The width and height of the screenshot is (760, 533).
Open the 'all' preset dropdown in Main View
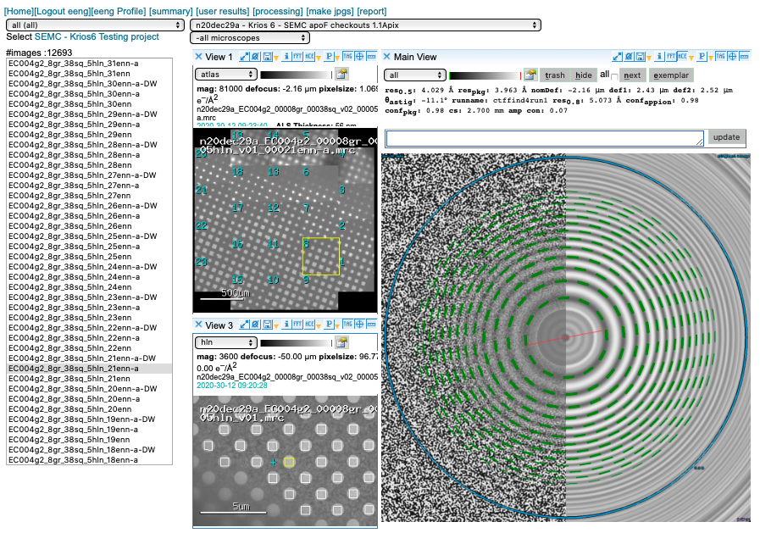(415, 75)
